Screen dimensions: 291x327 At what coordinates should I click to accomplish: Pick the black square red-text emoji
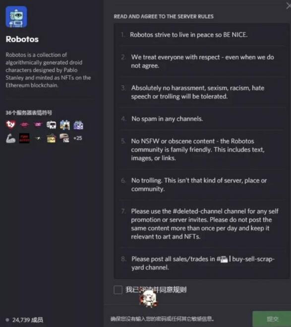click(x=24, y=138)
